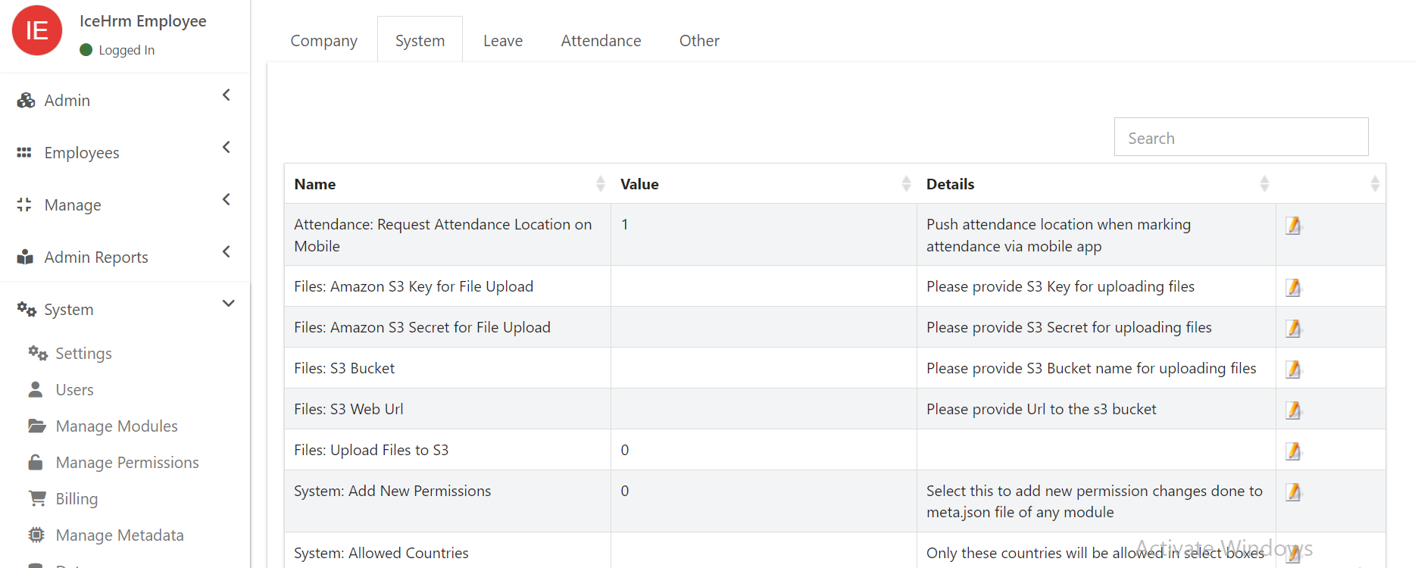Open the Leave tab
1415x568 pixels.
(x=503, y=40)
